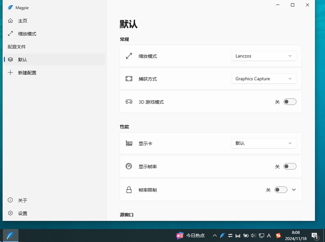Click the diagonal arrow icon in 缩放模式 card

[x=129, y=56]
